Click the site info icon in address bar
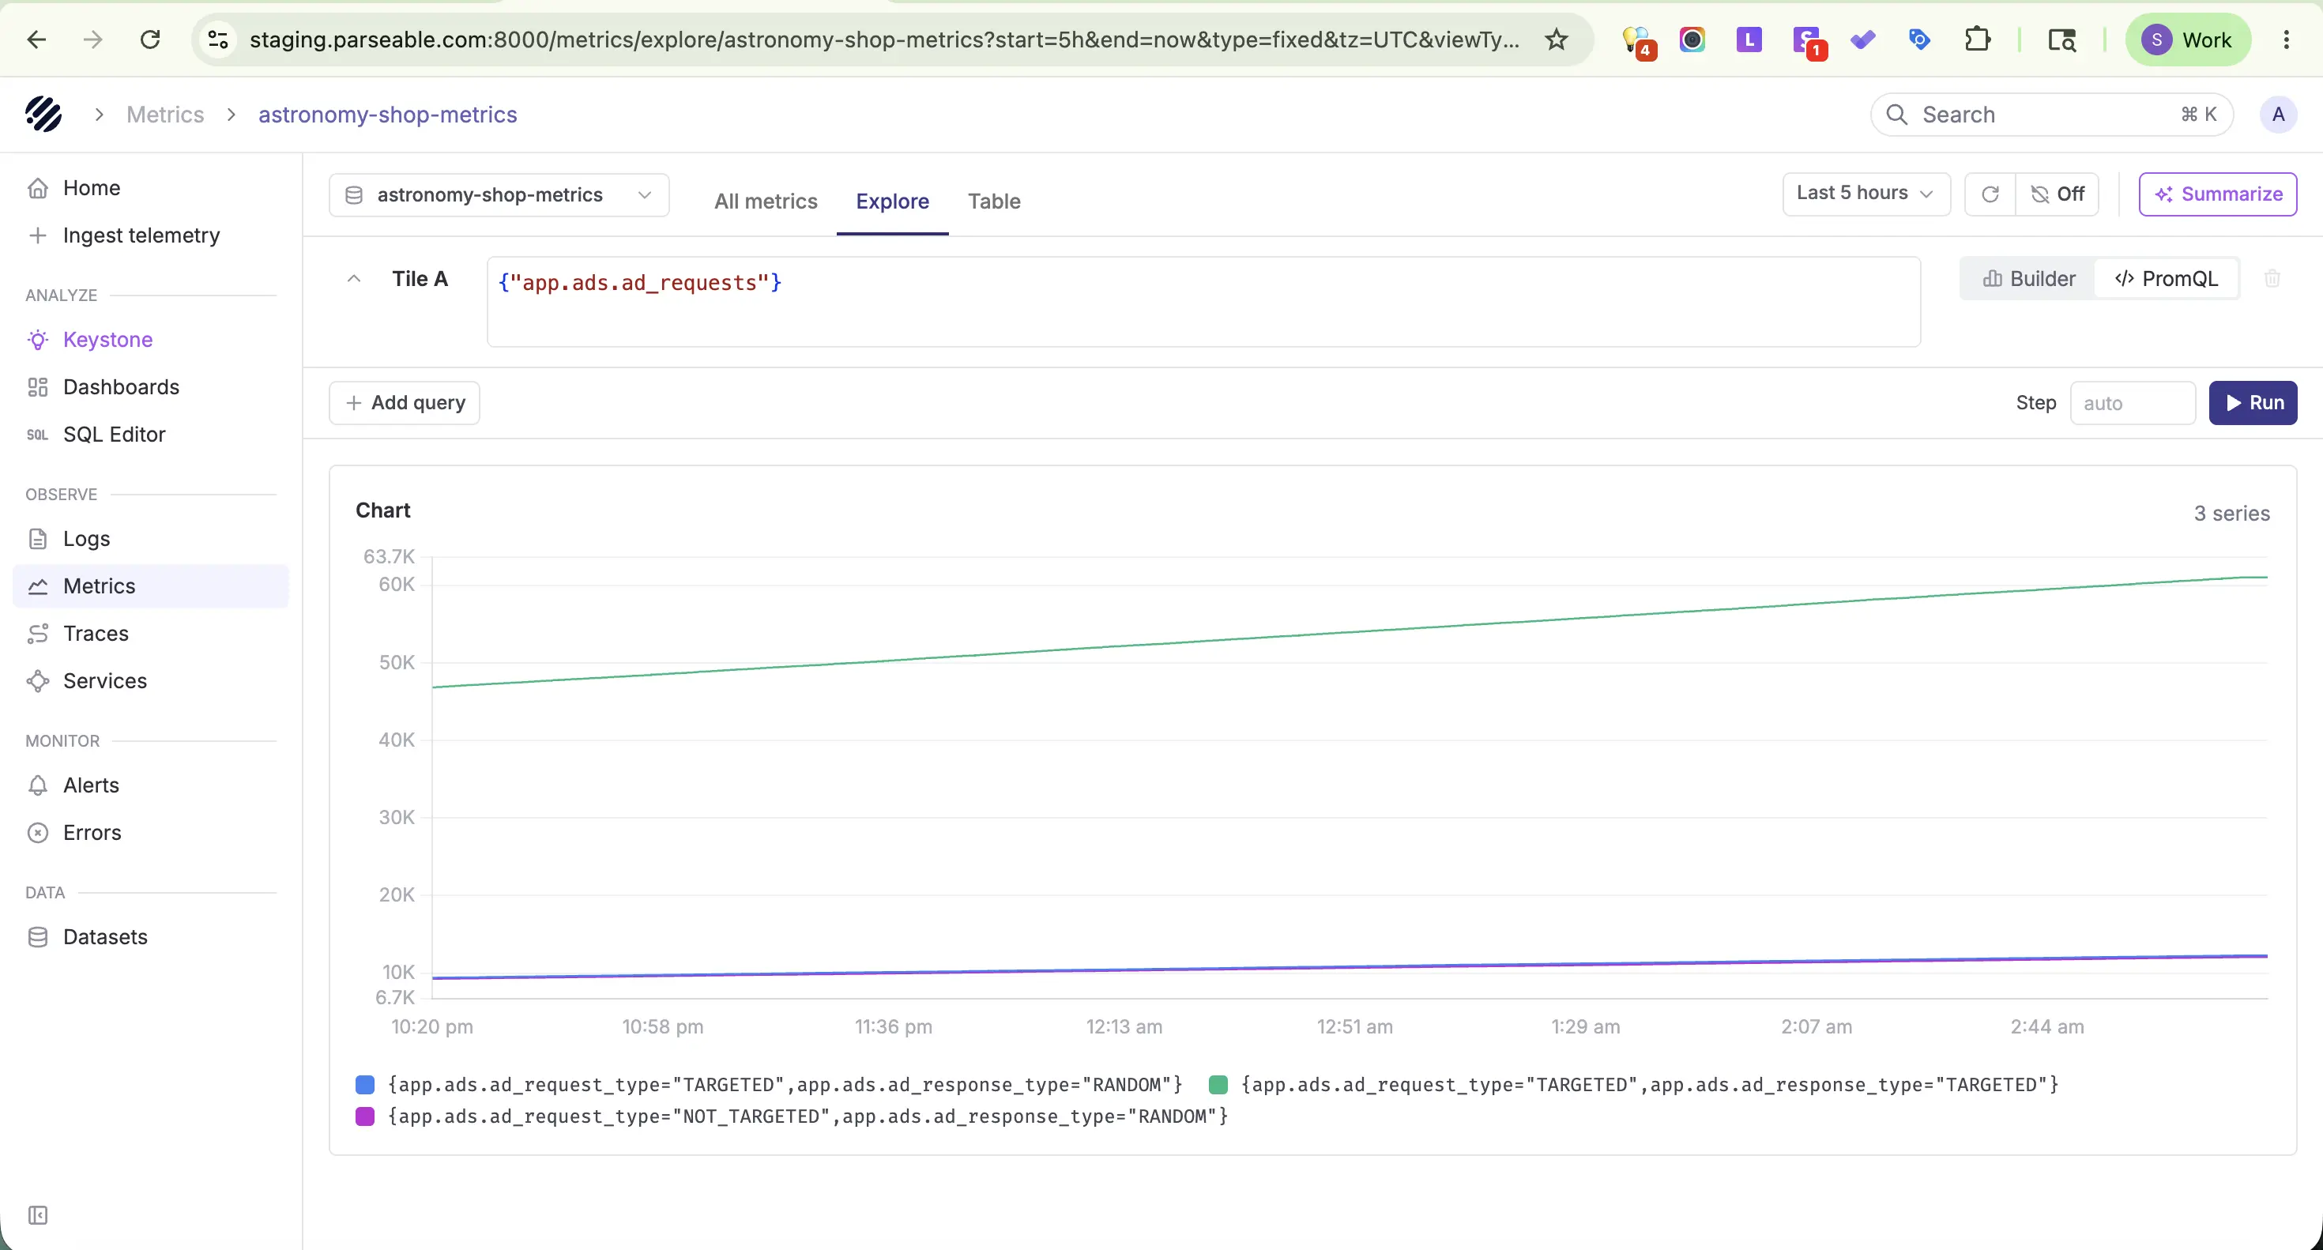 tap(218, 40)
